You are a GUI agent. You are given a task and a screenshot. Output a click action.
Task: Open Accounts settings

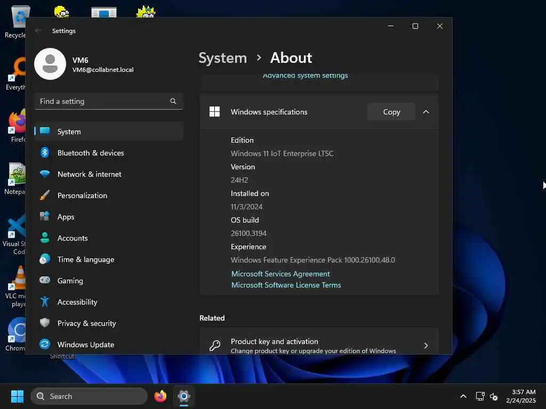[109, 238]
